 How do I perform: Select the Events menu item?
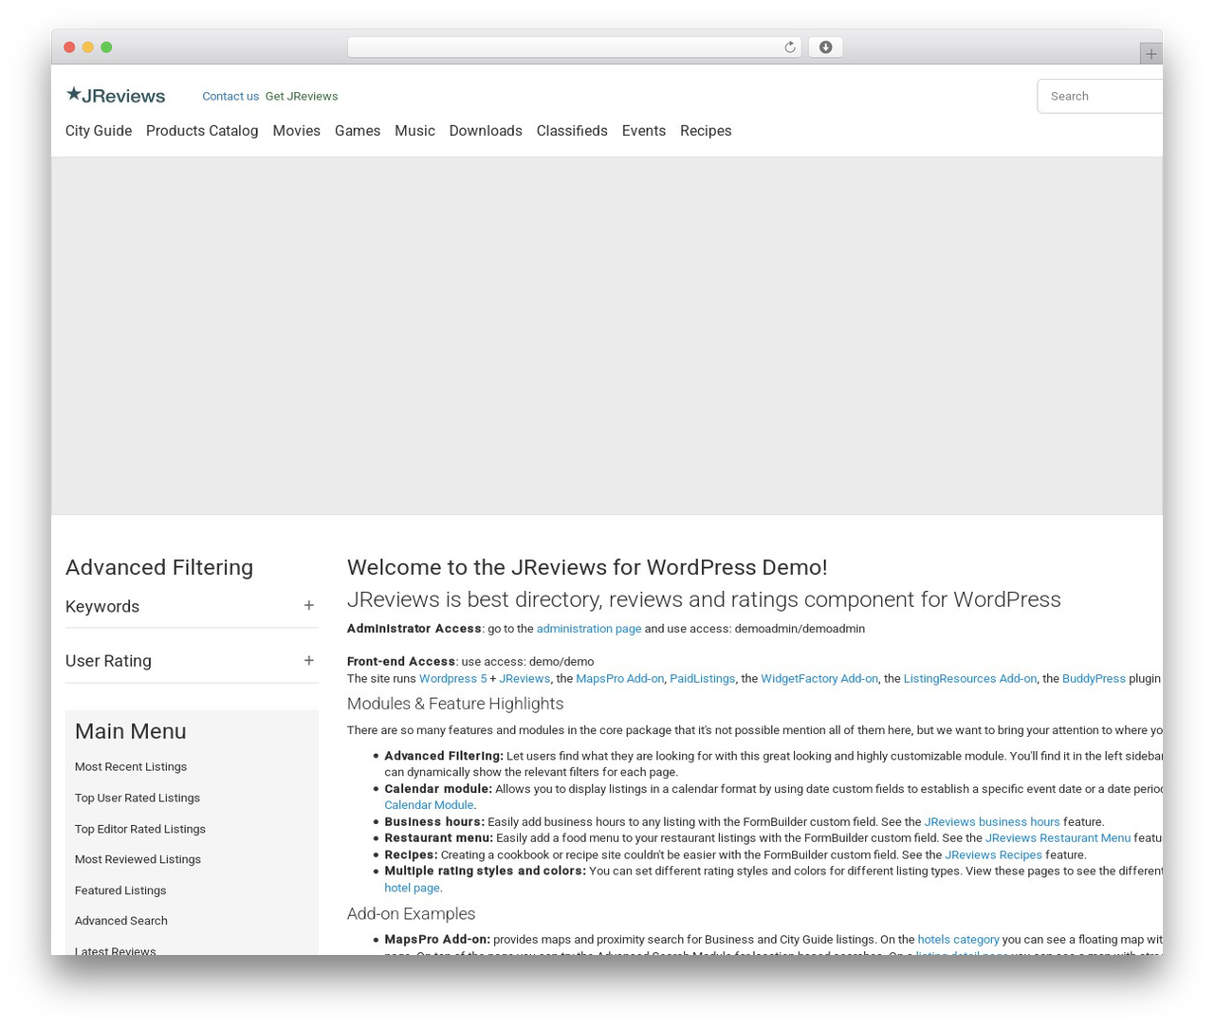(644, 131)
